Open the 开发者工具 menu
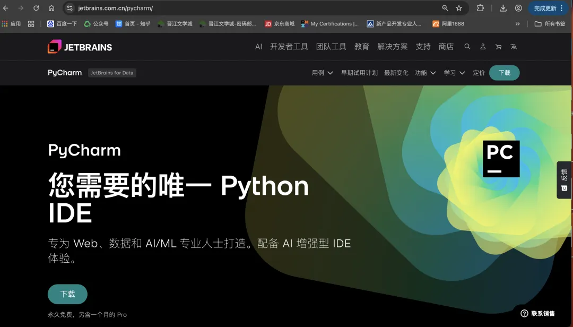This screenshot has height=327, width=573. coord(289,47)
